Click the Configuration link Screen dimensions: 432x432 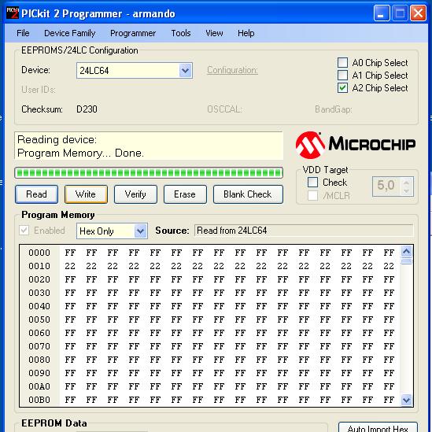[232, 70]
